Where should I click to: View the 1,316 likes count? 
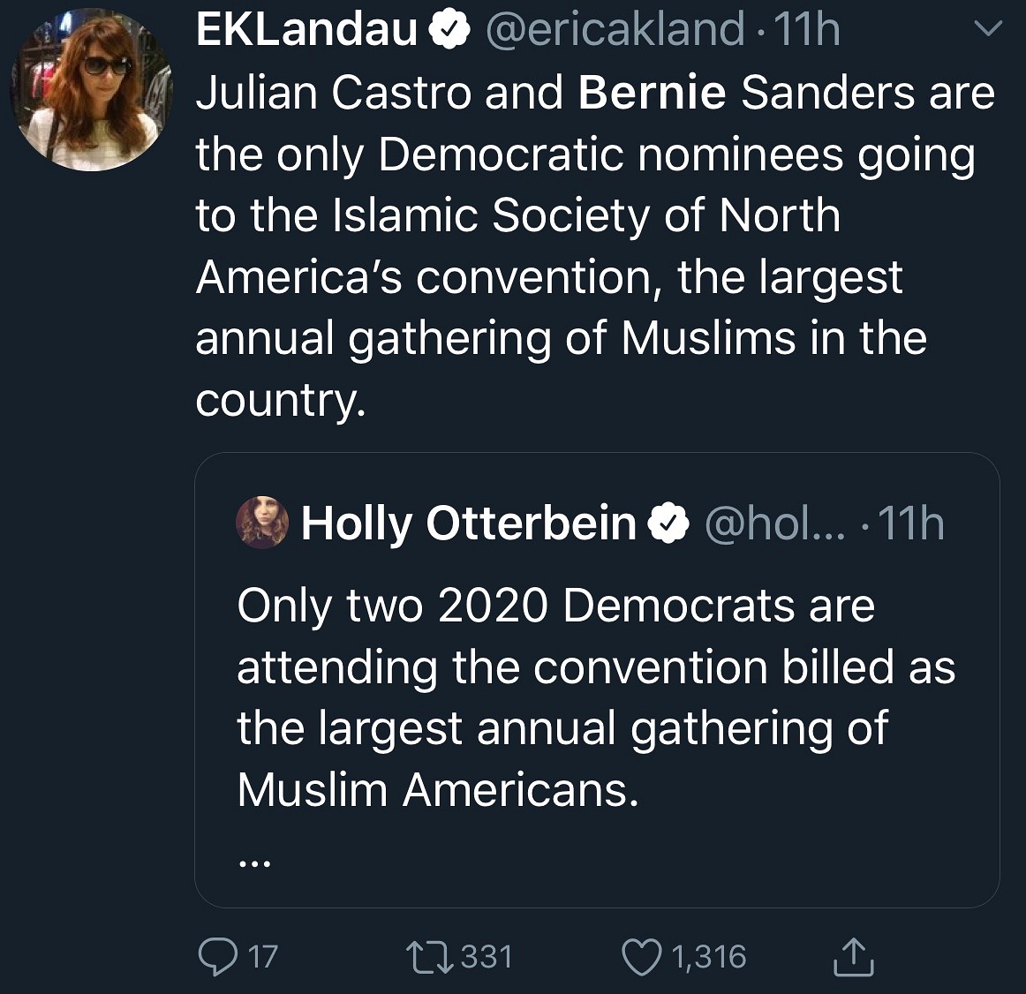pos(709,957)
